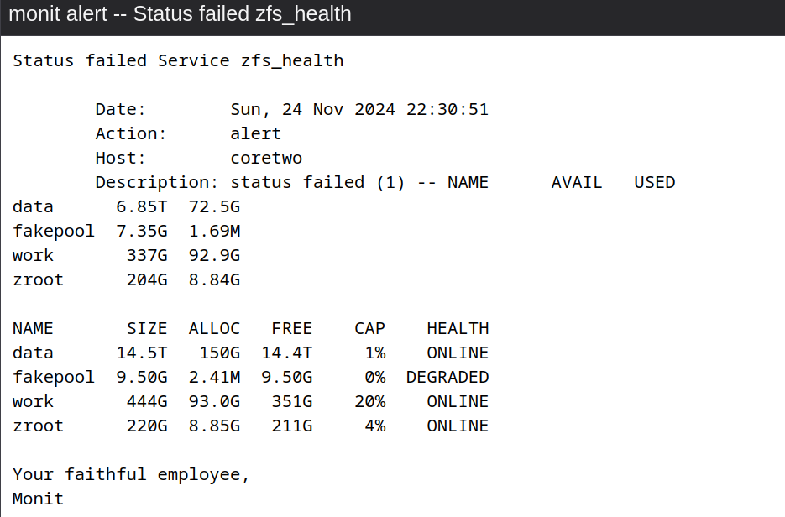The image size is (785, 517).
Task: Click the 211G free value for zroot
Action: point(292,426)
